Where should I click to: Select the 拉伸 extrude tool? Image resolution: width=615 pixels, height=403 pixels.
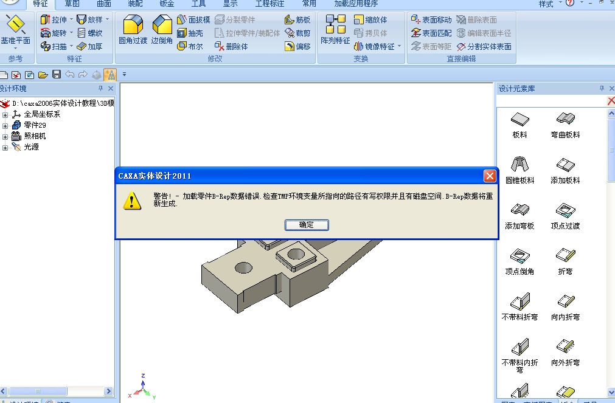(54, 19)
